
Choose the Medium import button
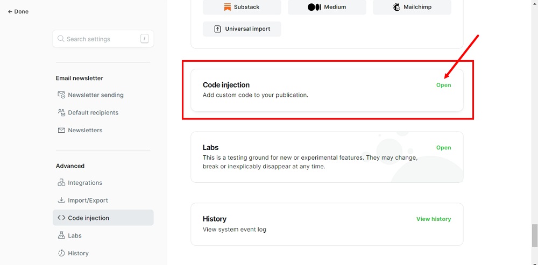pyautogui.click(x=327, y=7)
